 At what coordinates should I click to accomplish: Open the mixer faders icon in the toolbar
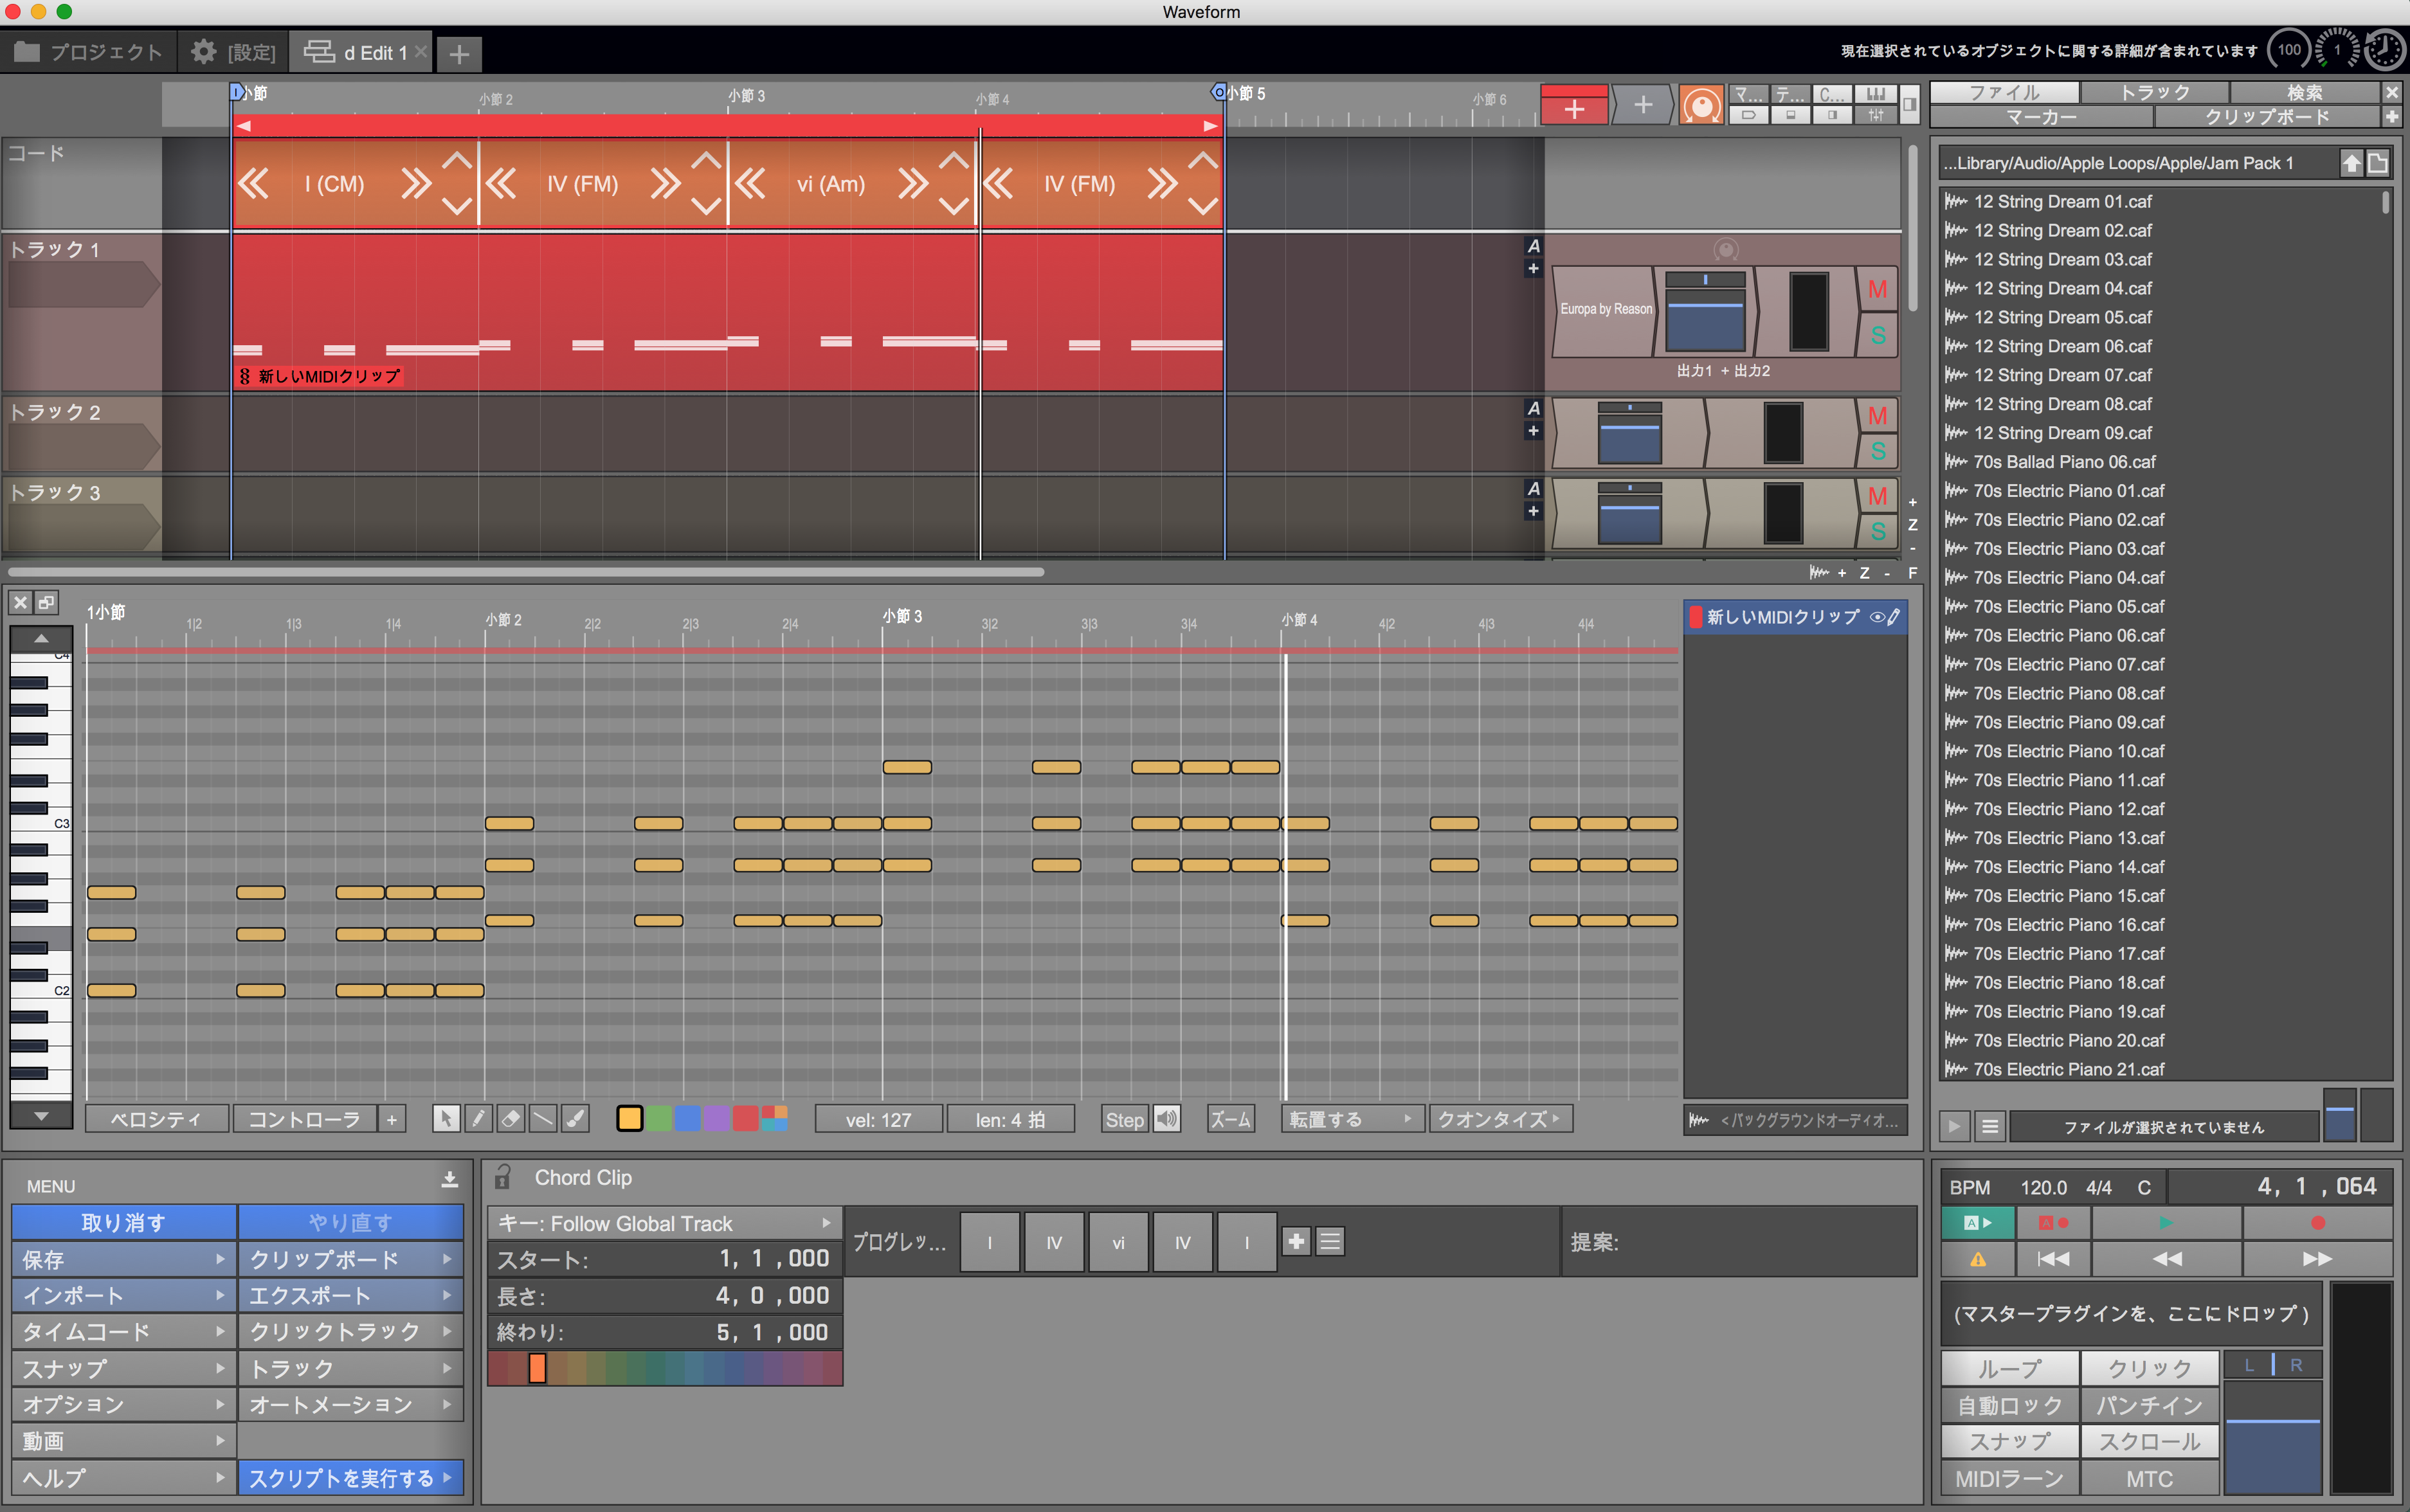[x=1877, y=115]
